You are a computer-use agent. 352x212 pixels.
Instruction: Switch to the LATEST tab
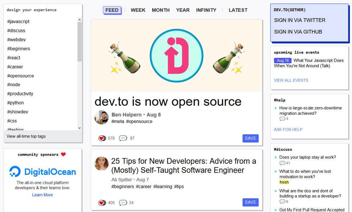coord(238,10)
